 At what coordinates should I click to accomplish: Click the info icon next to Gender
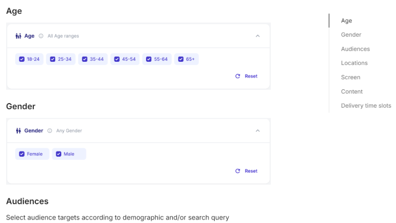pyautogui.click(x=50, y=131)
